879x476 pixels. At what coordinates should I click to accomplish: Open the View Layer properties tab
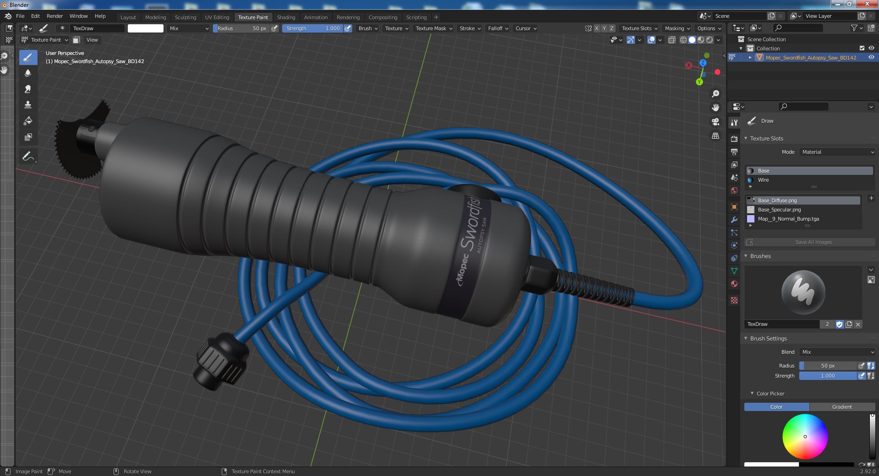734,164
